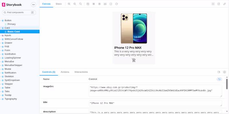Change addon panel orientation
This screenshot has height=114, width=229.
click(x=219, y=72)
